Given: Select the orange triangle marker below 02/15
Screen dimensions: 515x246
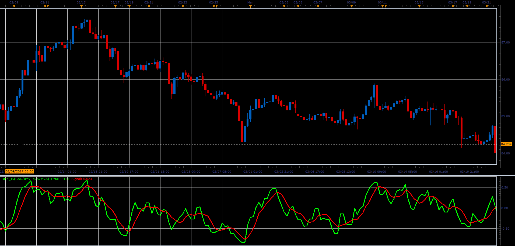Looking at the screenshot, I should (x=81, y=7).
